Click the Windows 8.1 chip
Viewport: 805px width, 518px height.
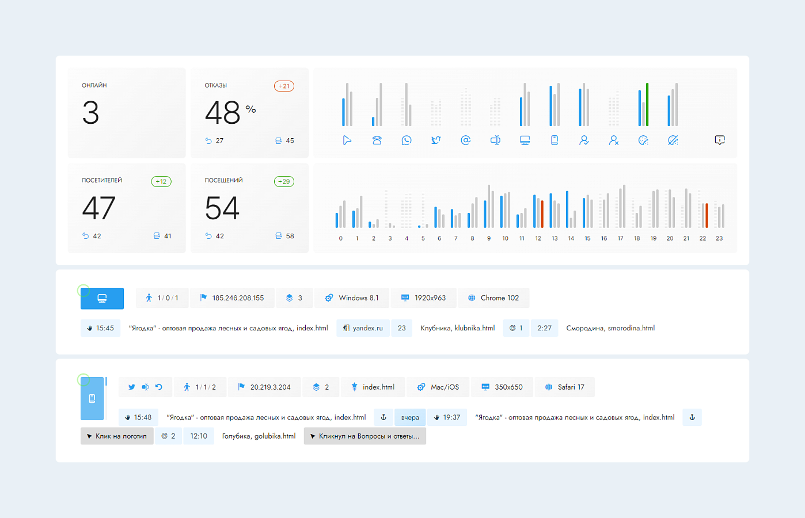(x=351, y=298)
